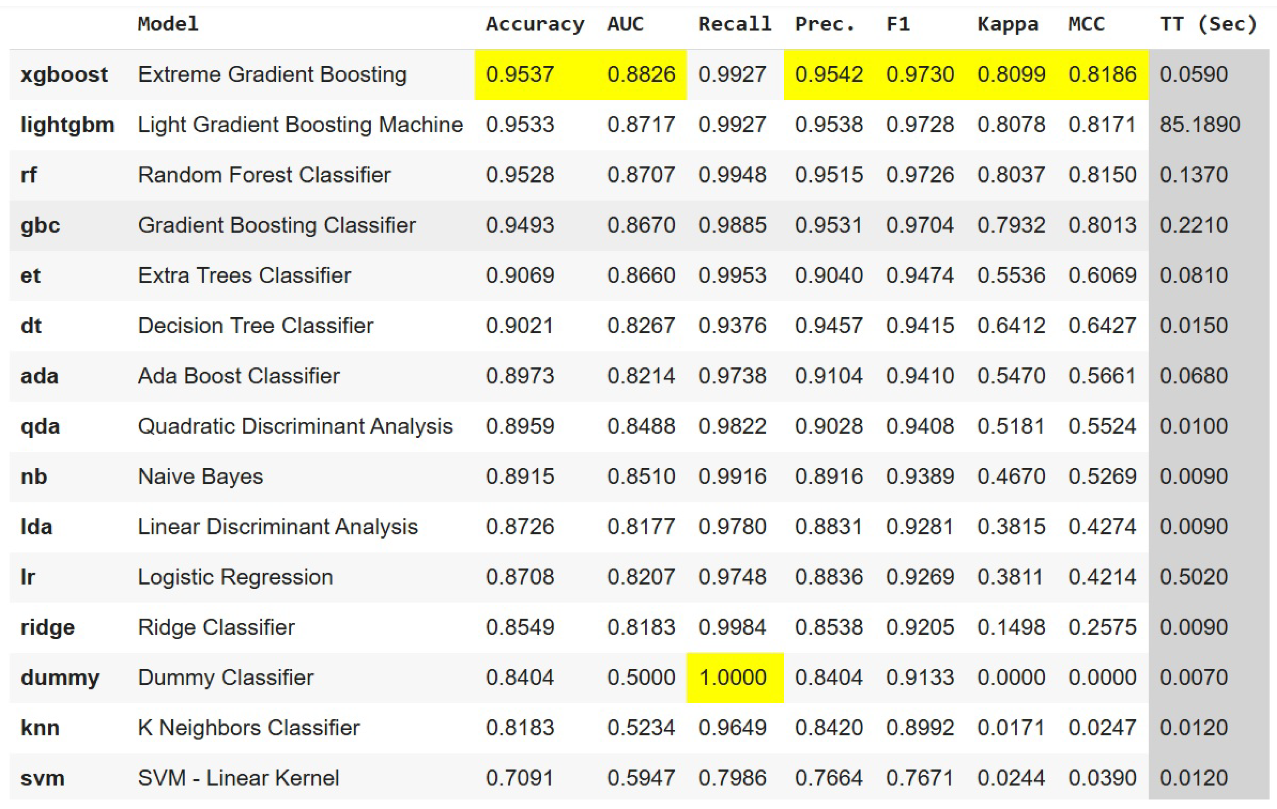Viewport: 1277px width, 809px height.
Task: Click the highlighted 0.8186 MCC cell
Action: point(1102,74)
